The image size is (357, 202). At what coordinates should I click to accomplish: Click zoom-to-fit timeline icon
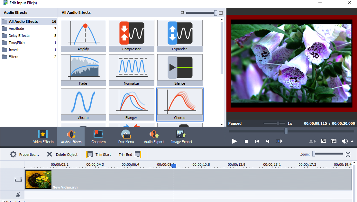348,155
